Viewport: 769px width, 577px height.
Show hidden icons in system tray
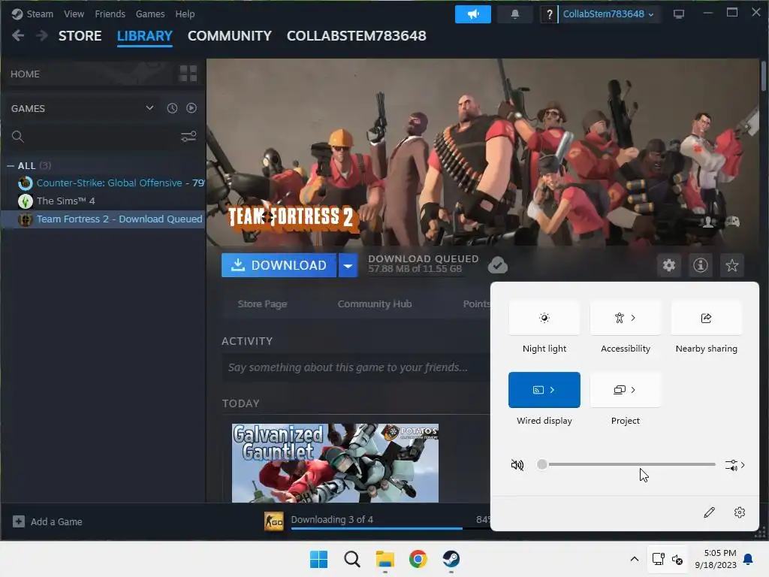tap(634, 559)
